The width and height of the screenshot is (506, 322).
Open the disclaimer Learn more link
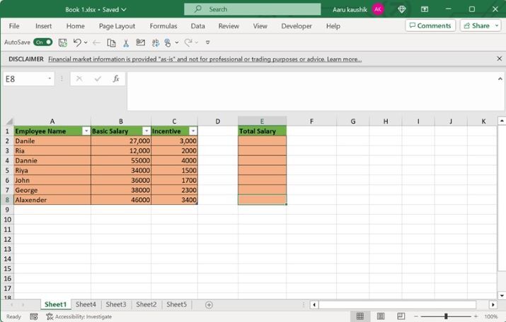click(x=345, y=59)
